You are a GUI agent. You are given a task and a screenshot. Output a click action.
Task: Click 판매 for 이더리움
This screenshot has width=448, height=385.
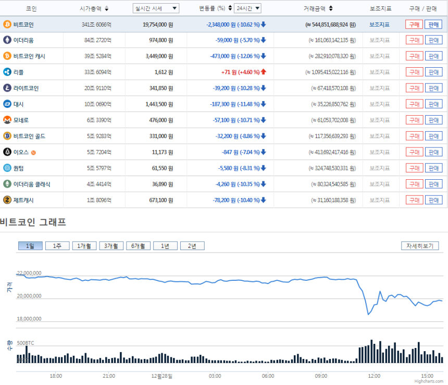point(434,40)
